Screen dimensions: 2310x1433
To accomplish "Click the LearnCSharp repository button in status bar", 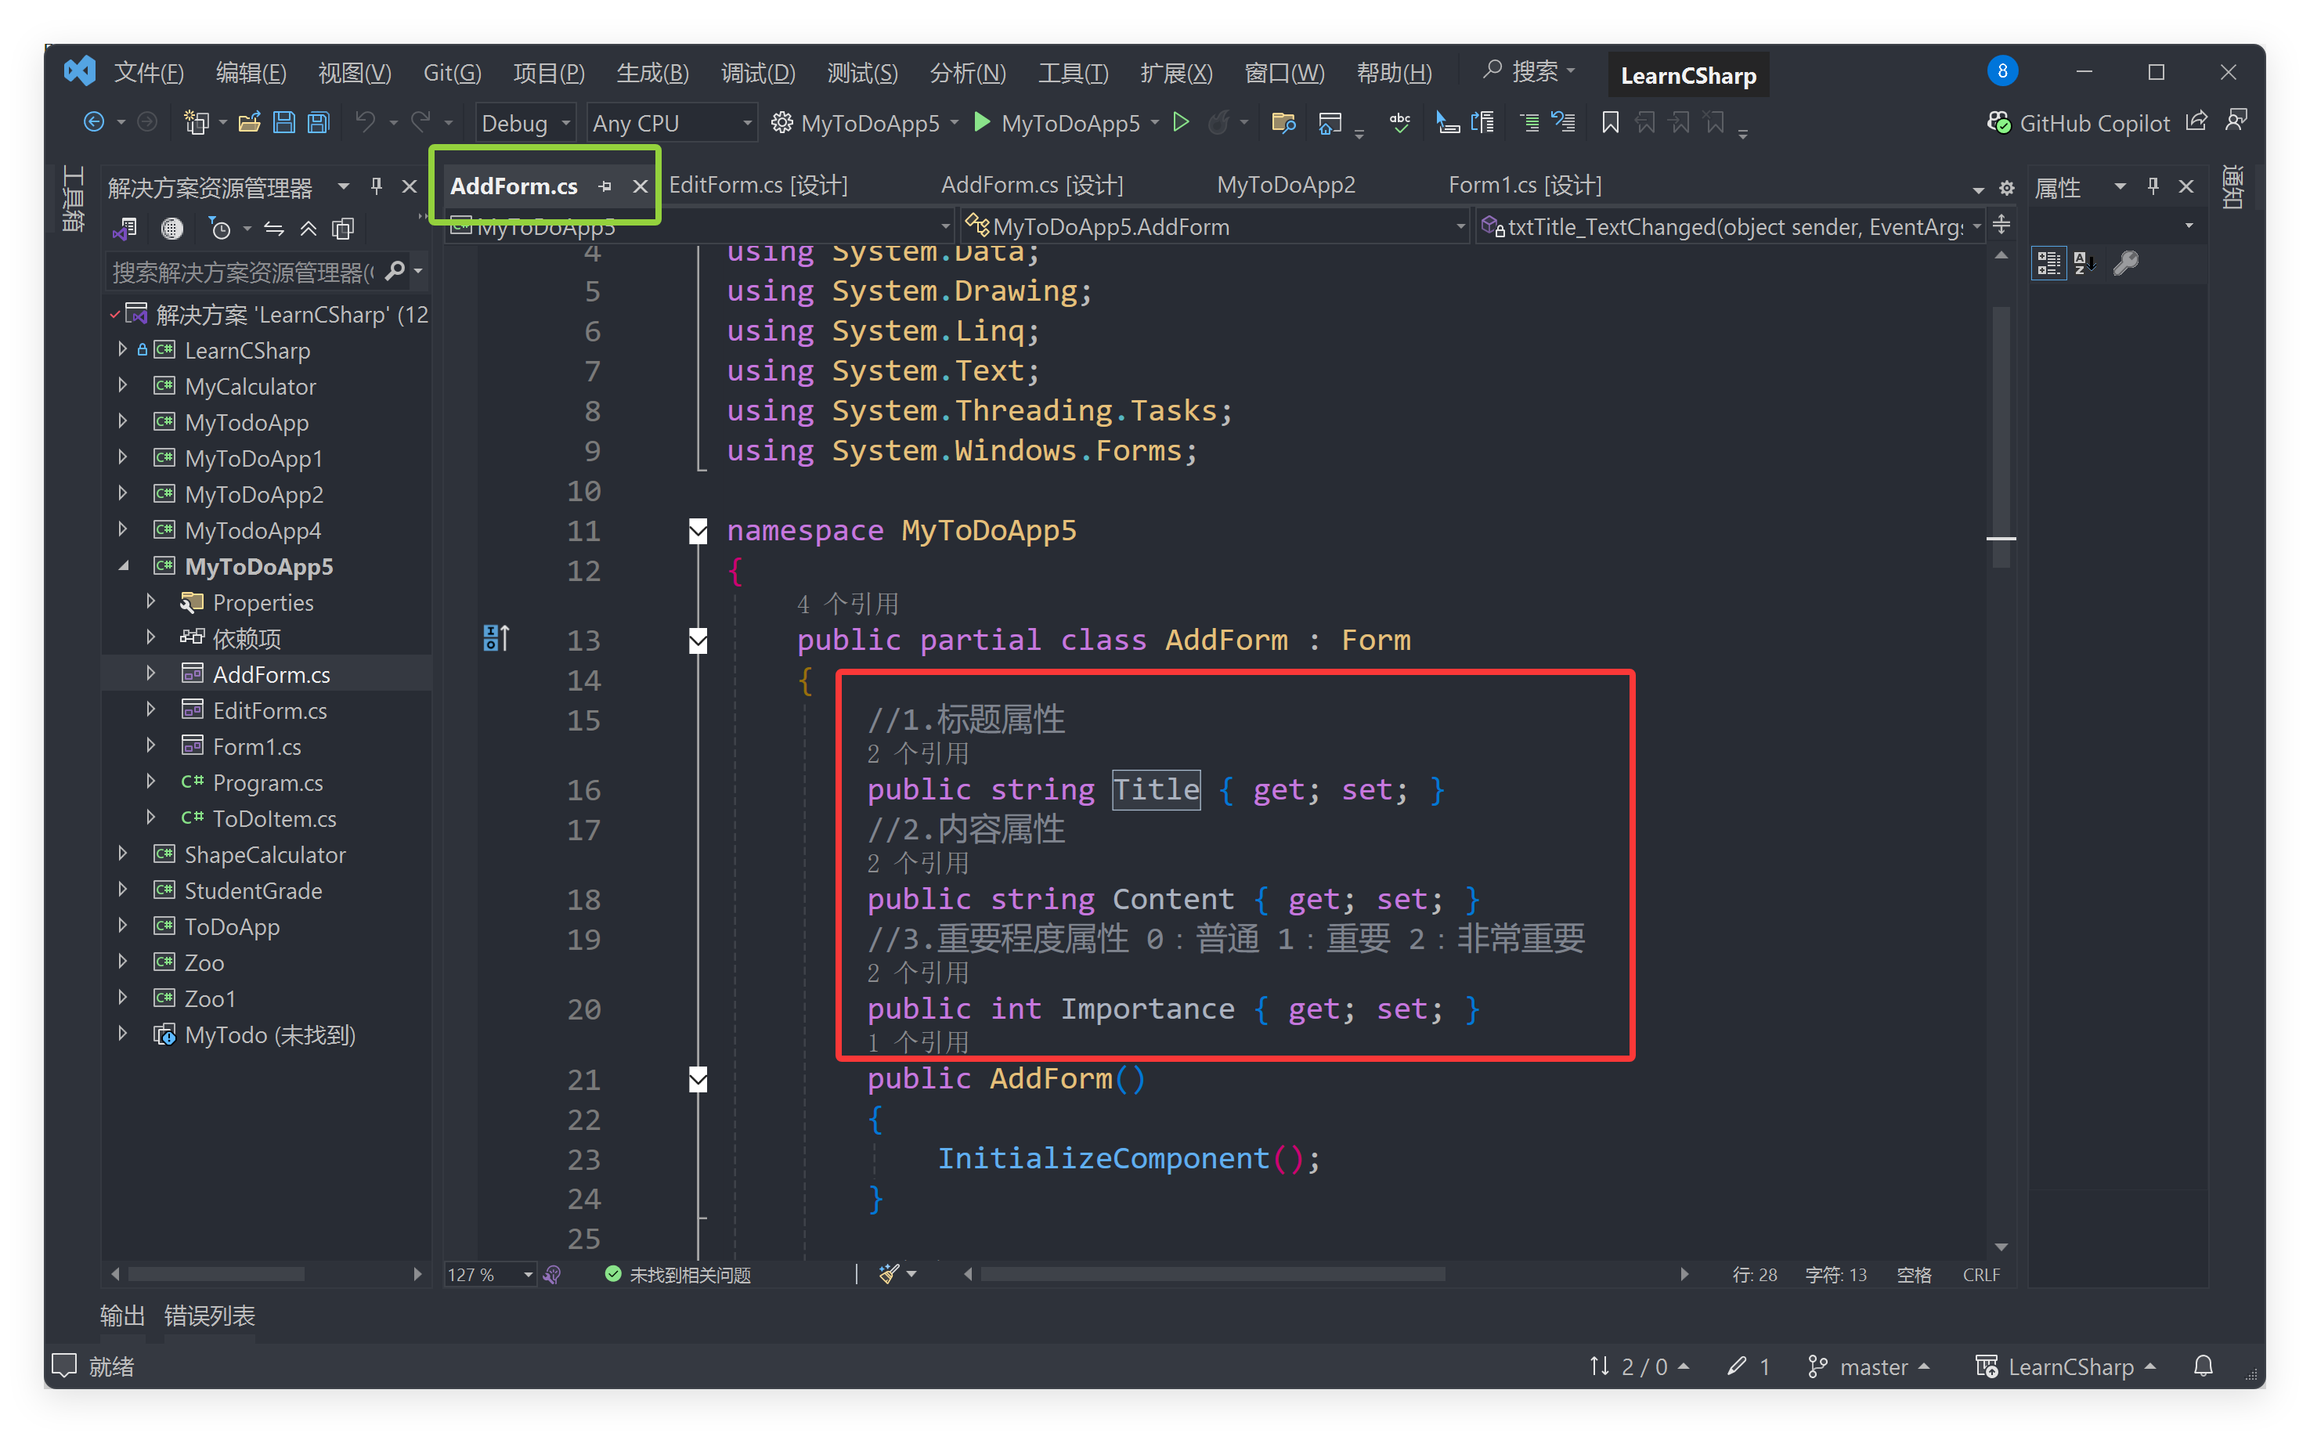I will [x=2066, y=1366].
